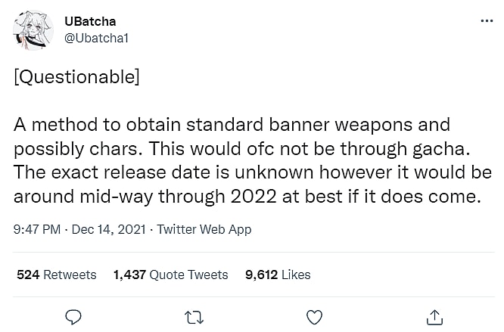
Task: Retweet this tweet using the arrows icon
Action: 194,316
